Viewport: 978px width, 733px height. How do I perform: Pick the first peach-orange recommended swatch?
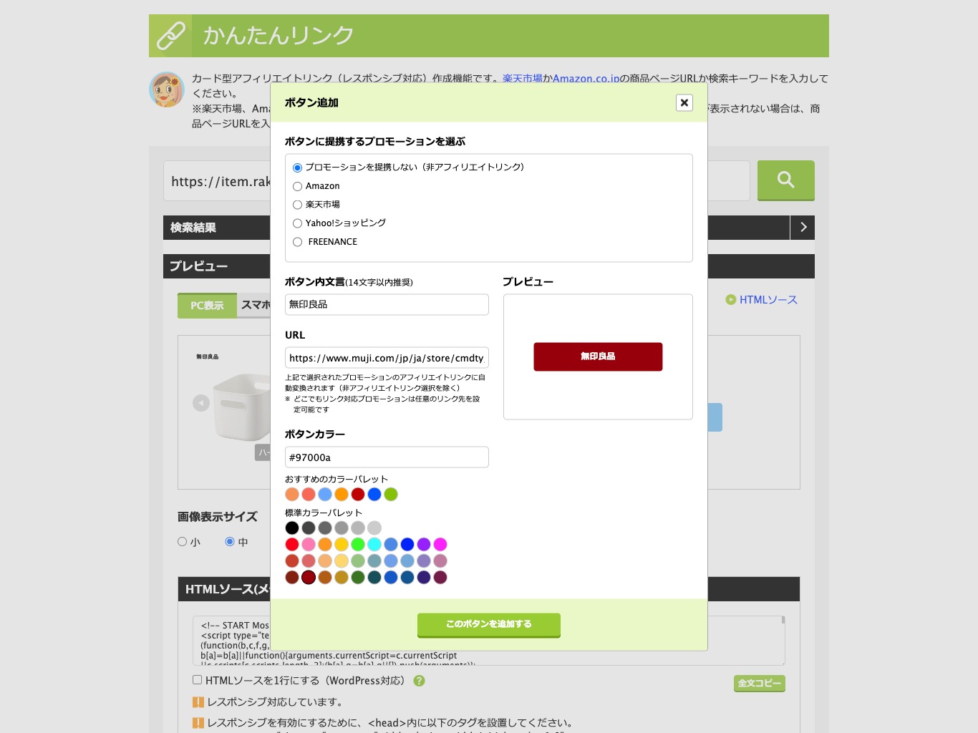(292, 495)
